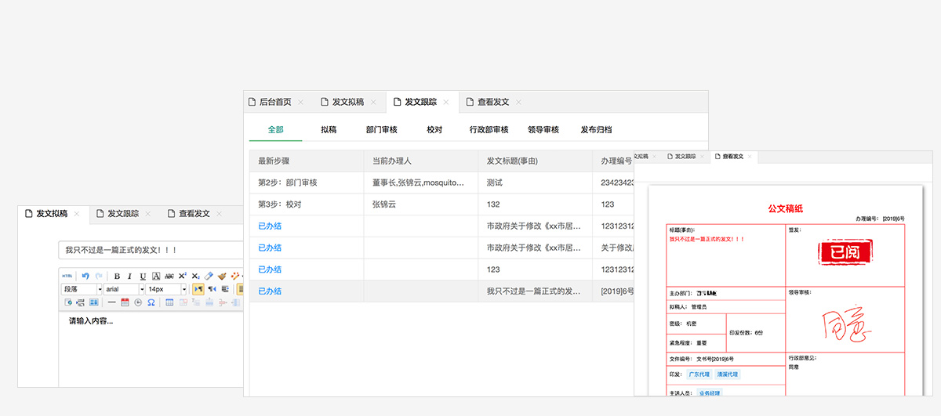Open 已办结 link in row numbered 关于修改
The width and height of the screenshot is (941, 416).
[x=270, y=248]
